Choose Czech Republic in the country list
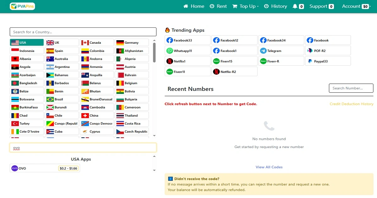The height and width of the screenshot is (198, 377). tap(132, 131)
